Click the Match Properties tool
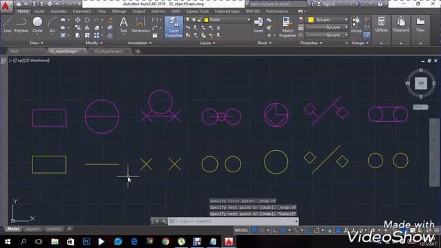 pos(287,28)
